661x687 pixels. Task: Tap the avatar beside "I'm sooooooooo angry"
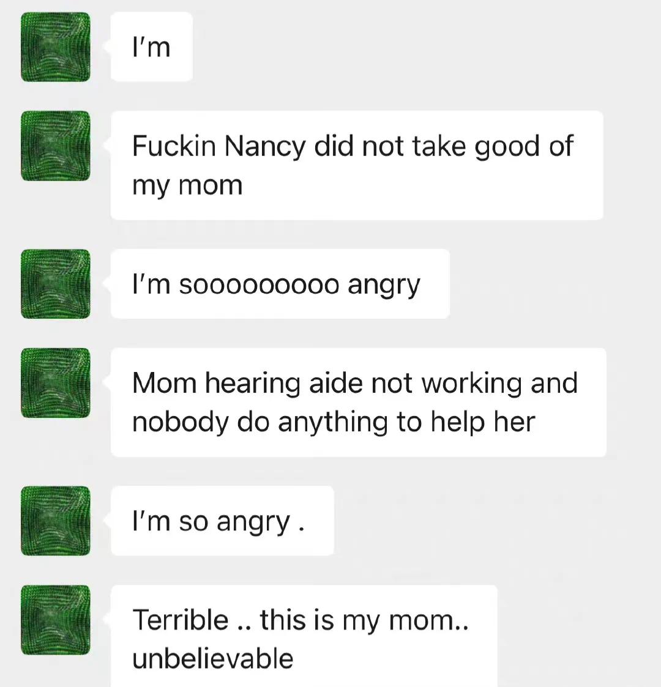(x=56, y=284)
